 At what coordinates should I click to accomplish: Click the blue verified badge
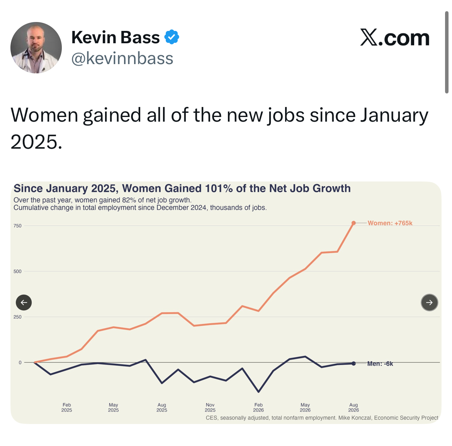pos(172,37)
